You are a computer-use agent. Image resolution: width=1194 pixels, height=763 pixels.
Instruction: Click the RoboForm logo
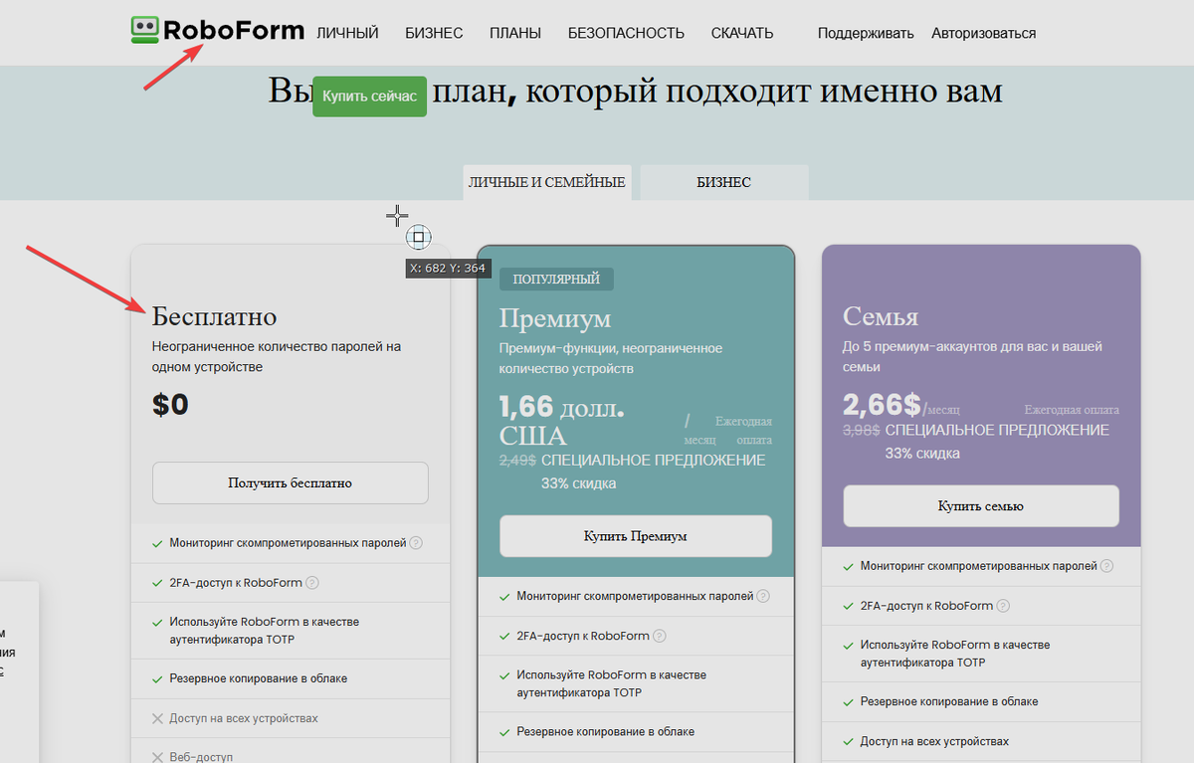click(218, 30)
